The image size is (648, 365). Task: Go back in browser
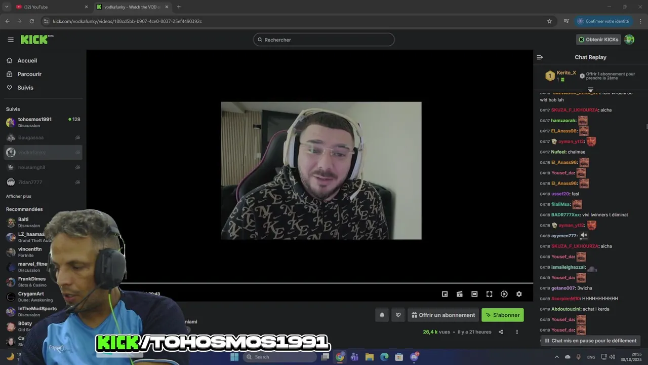7,21
